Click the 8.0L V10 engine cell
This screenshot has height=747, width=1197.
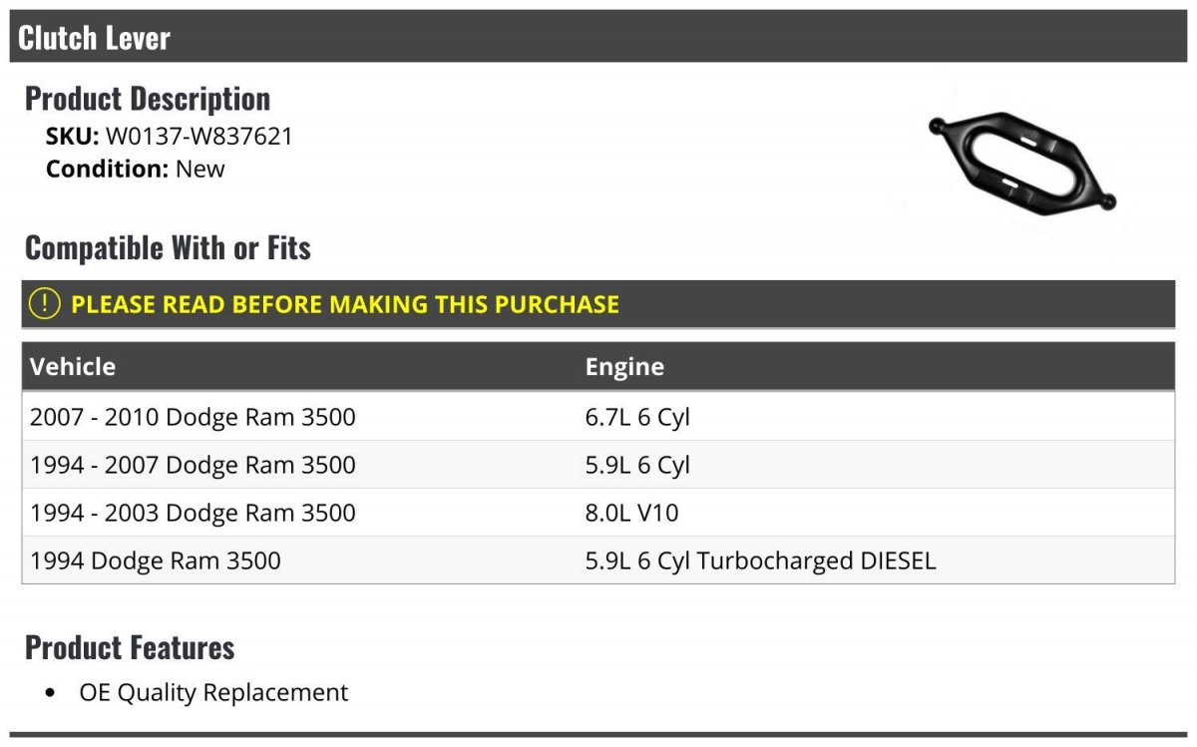click(x=631, y=513)
